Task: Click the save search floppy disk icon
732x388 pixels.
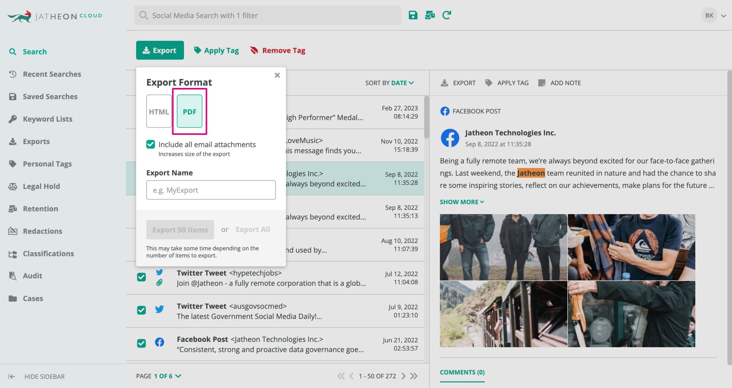Action: 413,15
